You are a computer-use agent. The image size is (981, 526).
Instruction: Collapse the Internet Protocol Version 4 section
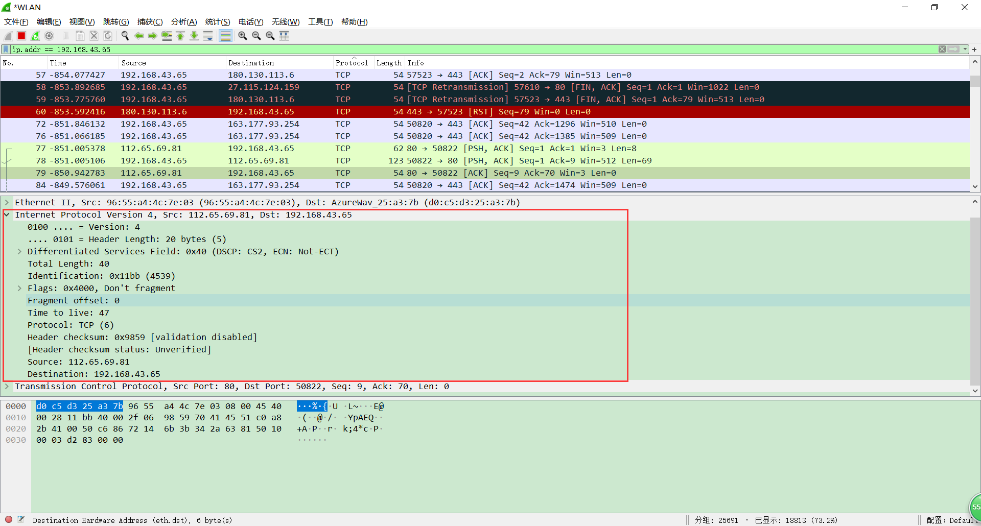click(x=7, y=215)
